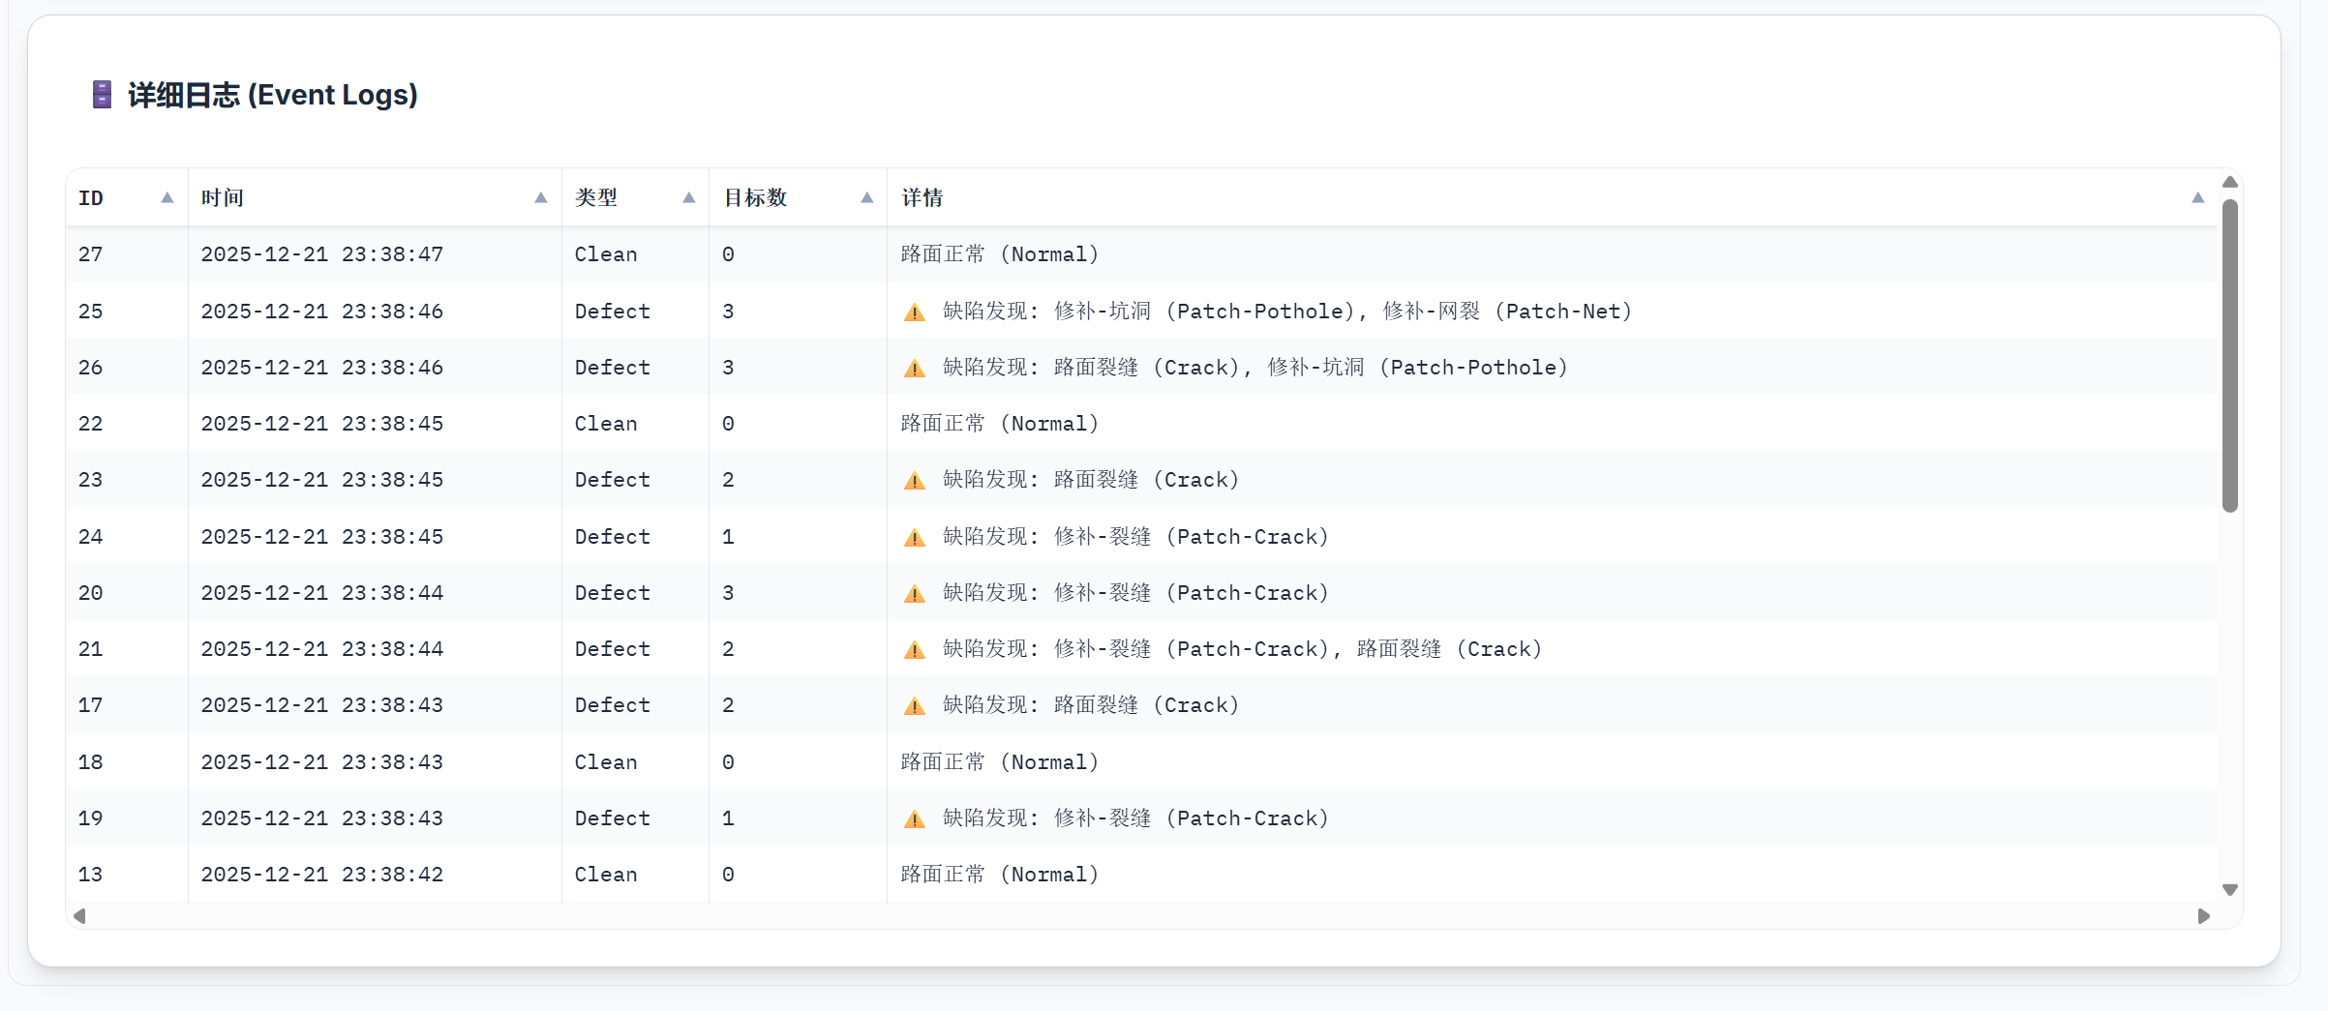Sort by 时间 column arrow
2328x1011 pixels.
541,197
